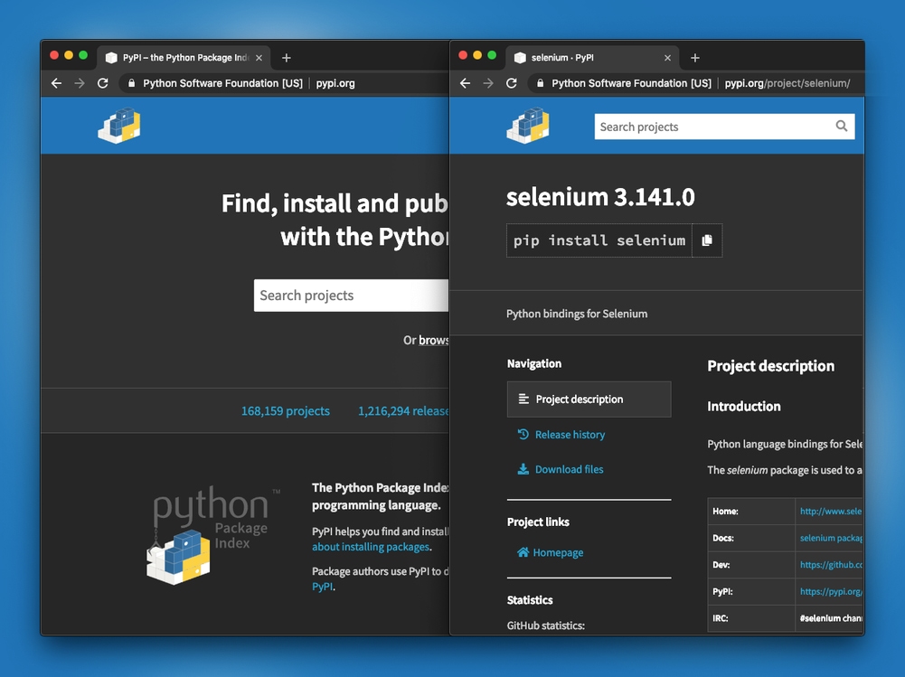
Task: Click the favicon of the selenium · PyPI tab
Action: (x=520, y=58)
